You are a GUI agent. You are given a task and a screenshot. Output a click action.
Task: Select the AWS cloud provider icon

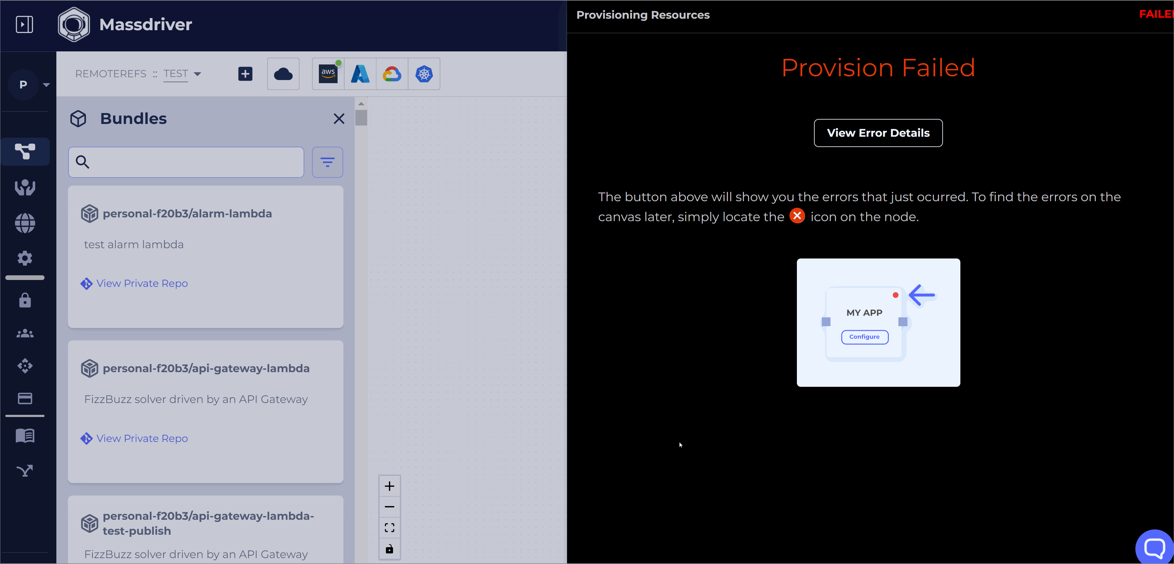pos(328,73)
